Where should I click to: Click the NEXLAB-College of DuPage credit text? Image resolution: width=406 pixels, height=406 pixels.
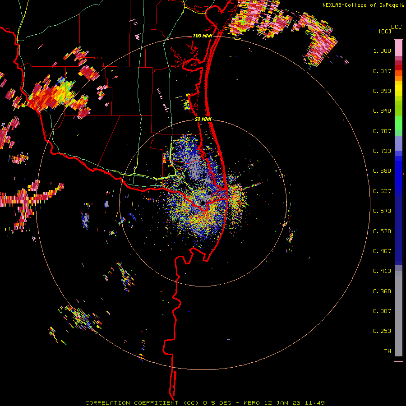click(x=360, y=5)
